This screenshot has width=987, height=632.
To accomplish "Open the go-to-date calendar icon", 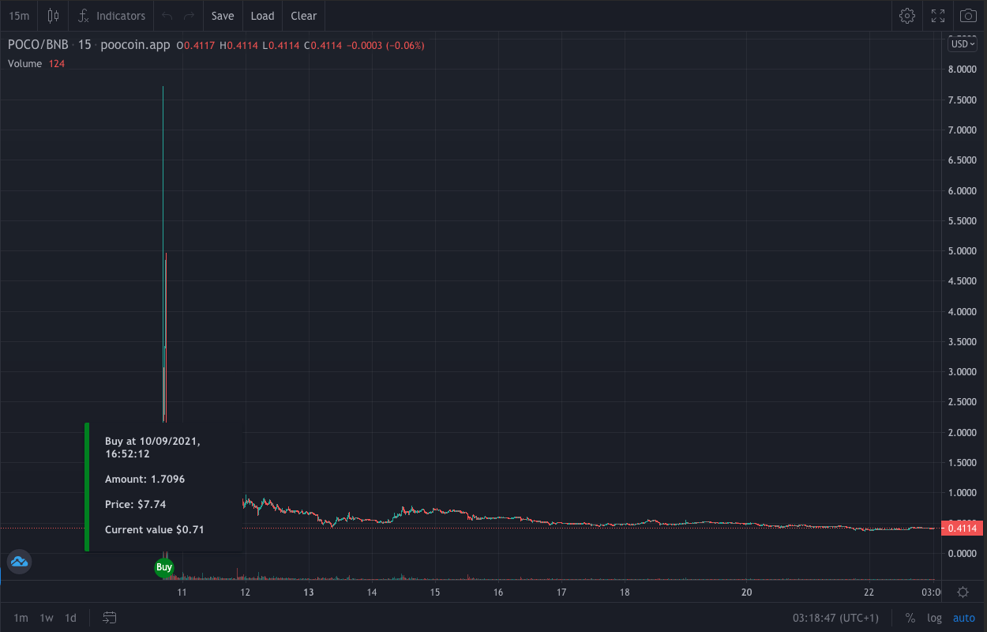I will [110, 618].
